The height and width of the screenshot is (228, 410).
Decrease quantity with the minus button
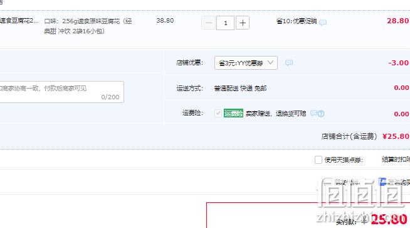click(208, 23)
